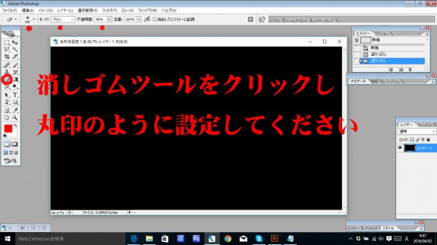
Task: Switch to the Histogram tab
Action: [391, 81]
